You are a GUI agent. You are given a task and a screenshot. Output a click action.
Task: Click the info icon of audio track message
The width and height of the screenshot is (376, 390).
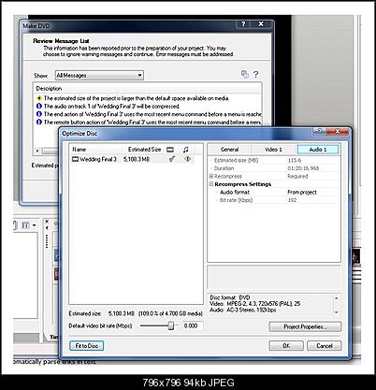[39, 107]
